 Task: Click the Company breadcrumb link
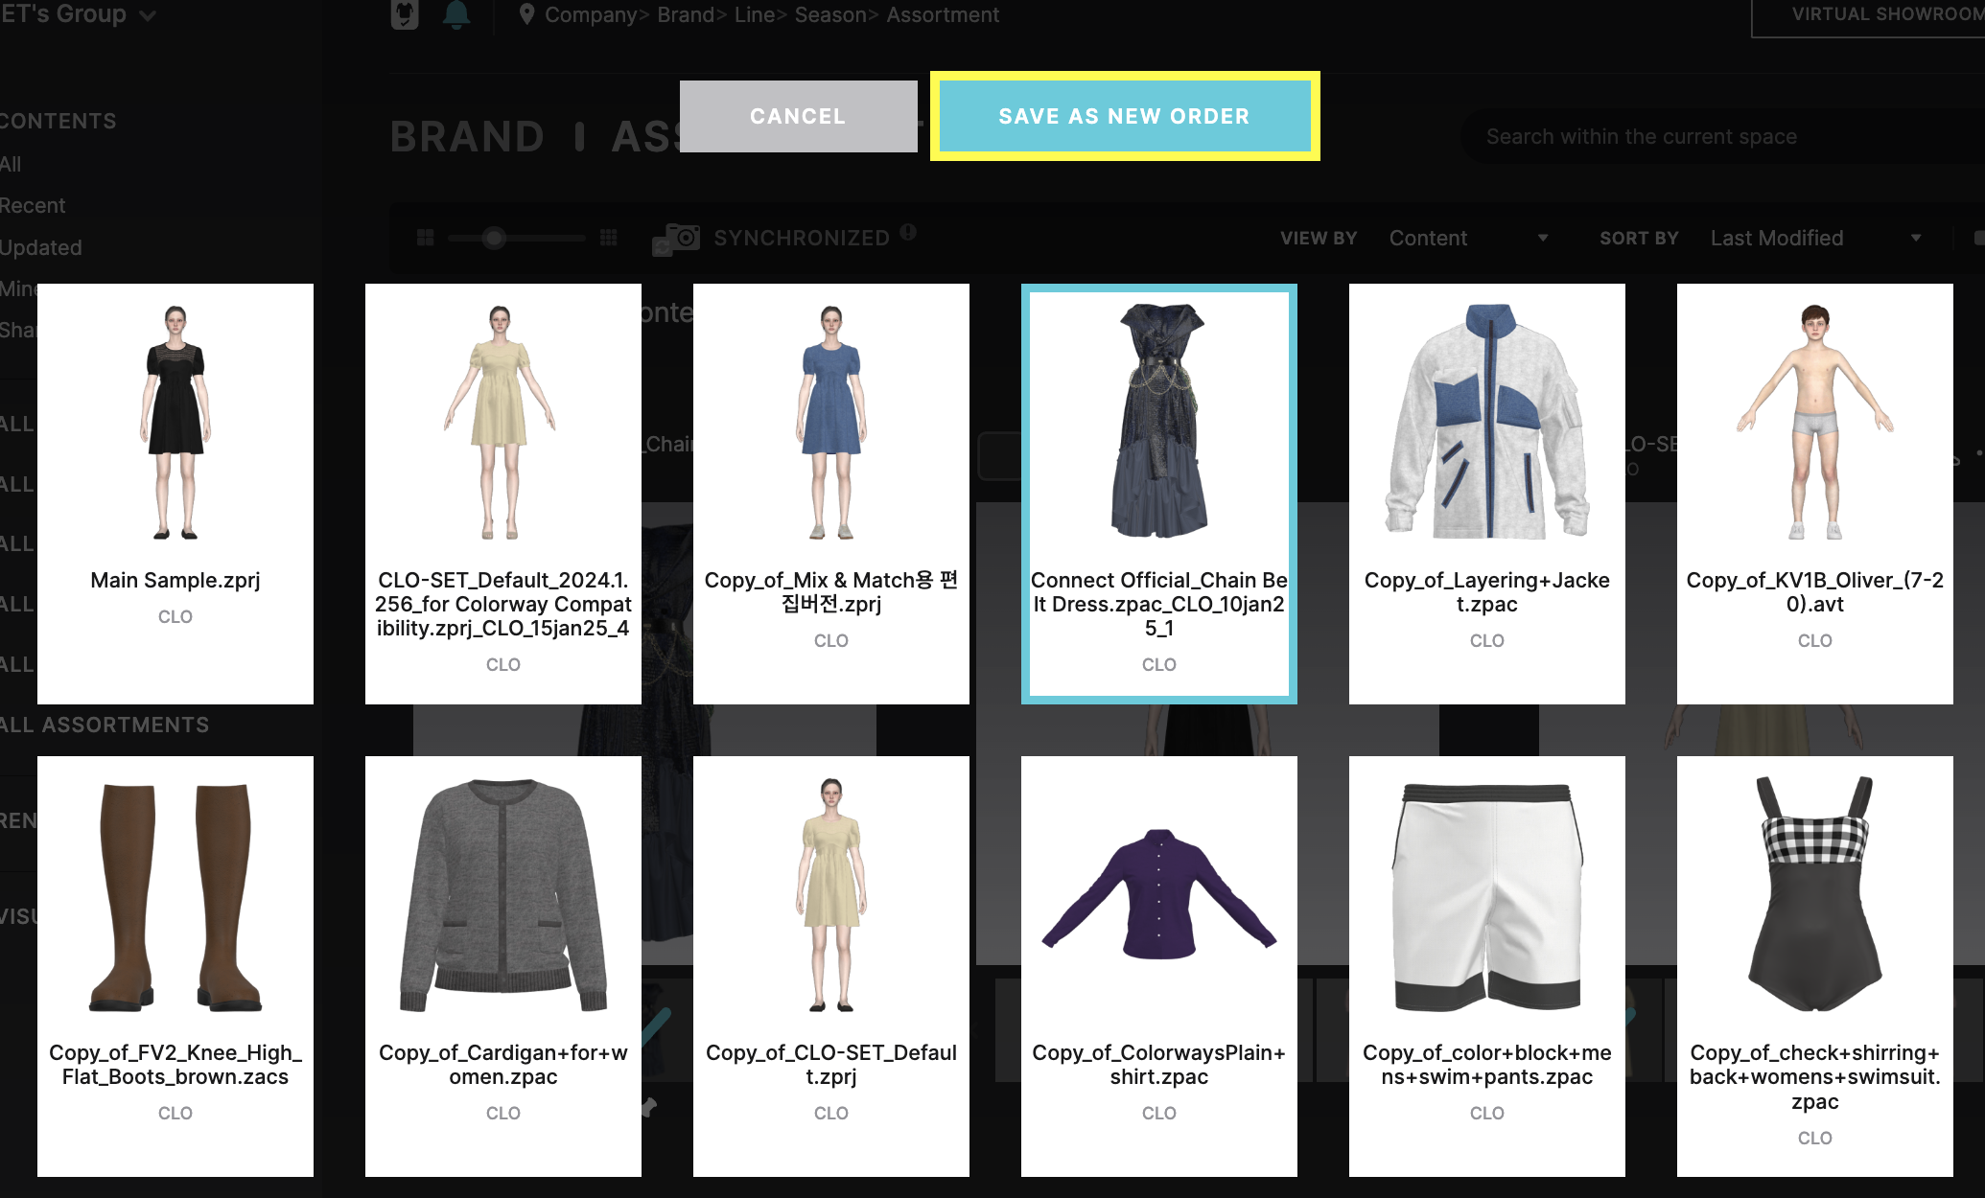pyautogui.click(x=591, y=15)
